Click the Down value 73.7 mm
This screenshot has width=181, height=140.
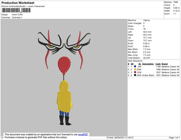coord(147,40)
